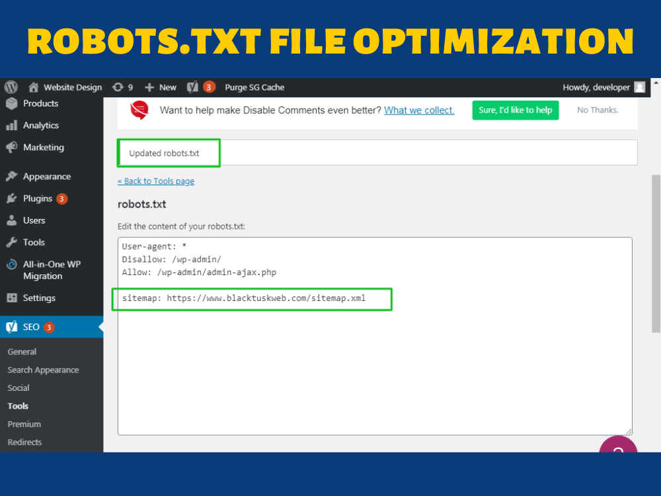Go to the Marketing menu
The image size is (661, 496).
point(44,147)
